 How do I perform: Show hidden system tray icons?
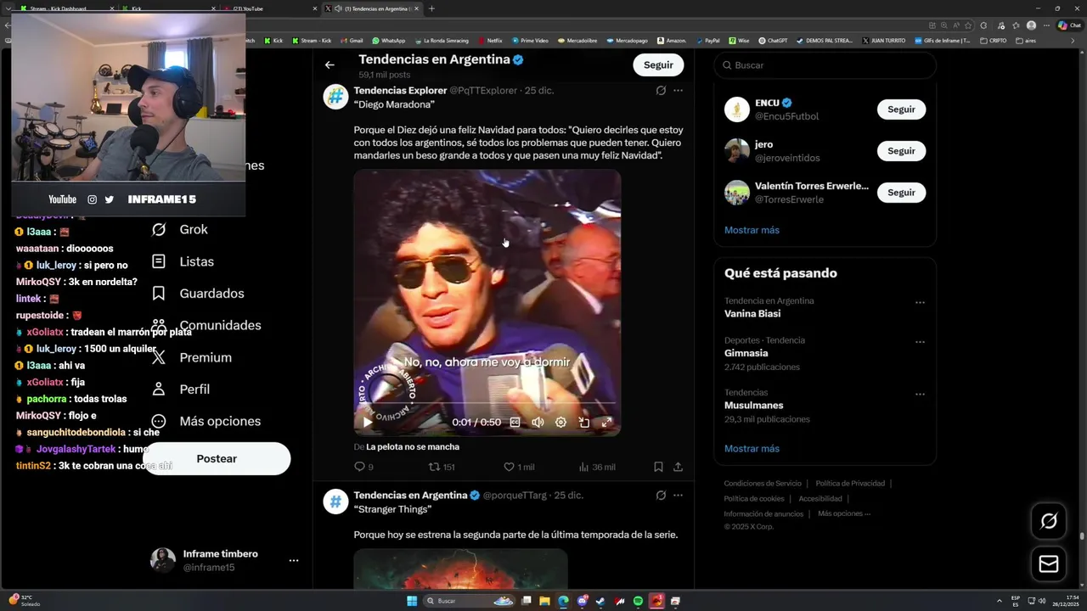[x=1000, y=601]
